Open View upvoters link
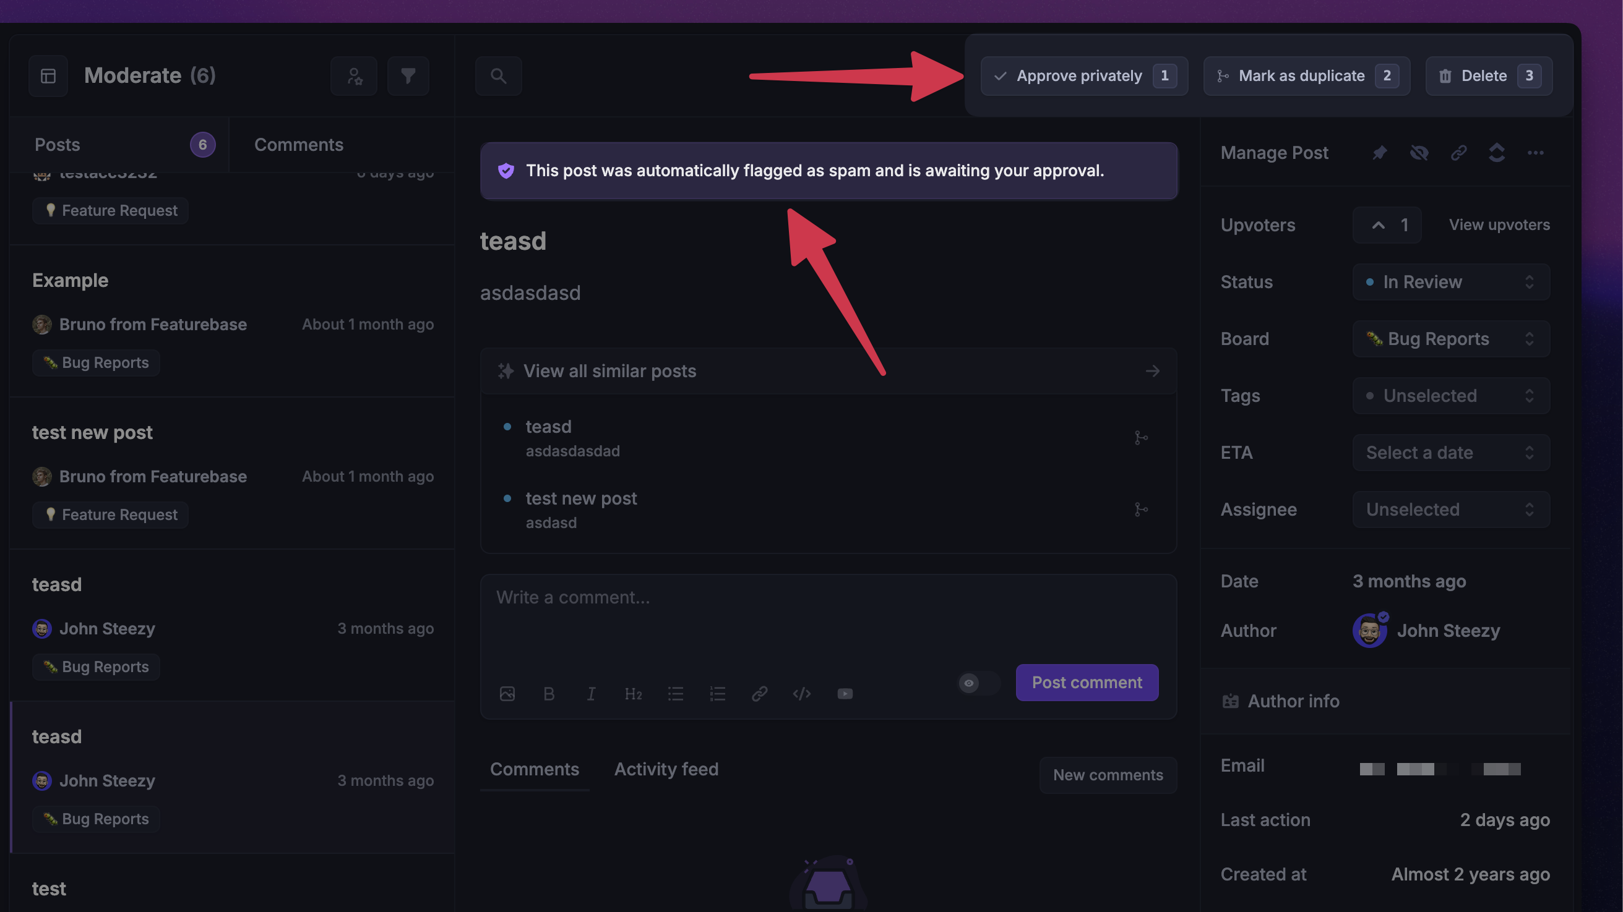This screenshot has width=1623, height=912. click(x=1499, y=224)
